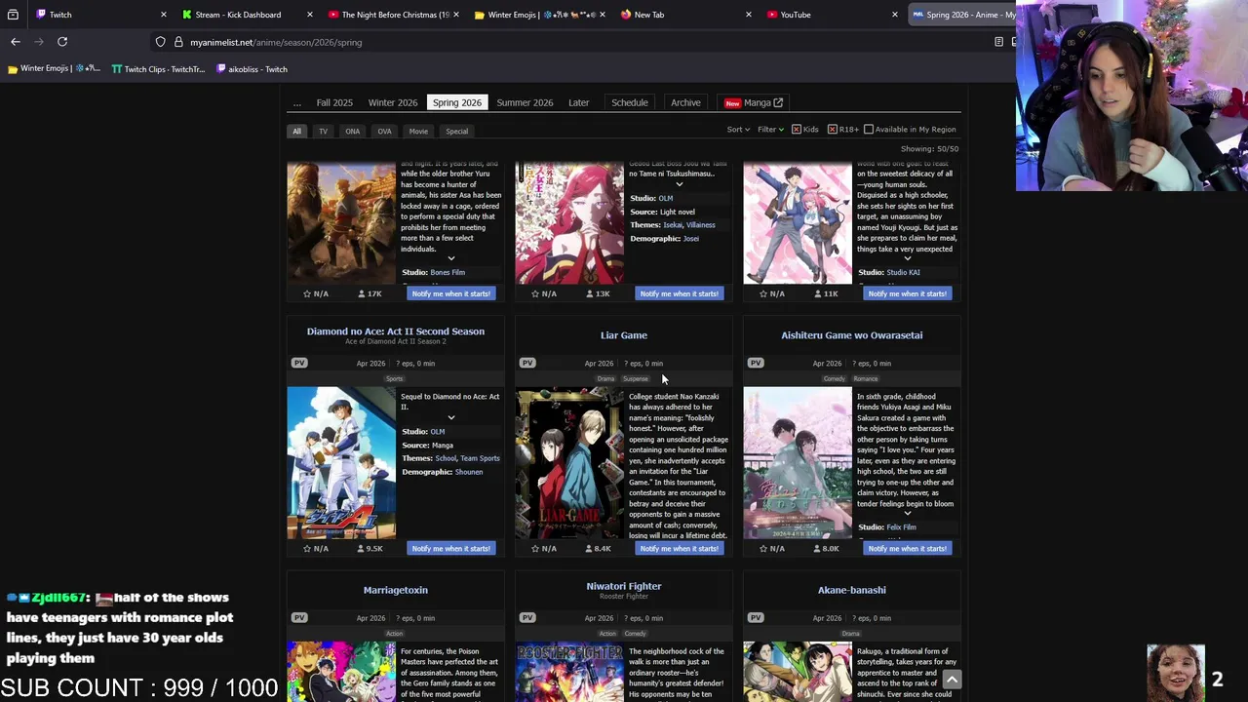The width and height of the screenshot is (1248, 702).
Task: Click the PV badge on Liar Game
Action: pyautogui.click(x=527, y=363)
